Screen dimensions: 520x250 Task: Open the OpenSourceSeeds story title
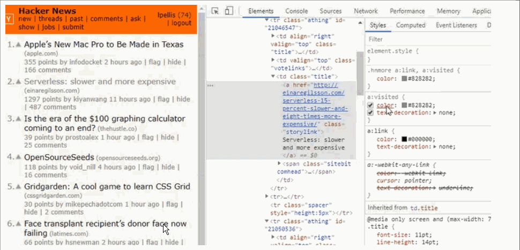pyautogui.click(x=59, y=157)
